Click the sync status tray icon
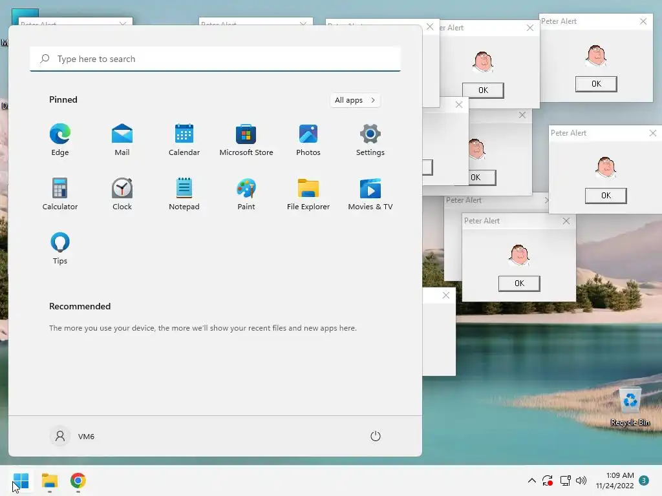Viewport: 662px width, 496px height. [x=548, y=480]
